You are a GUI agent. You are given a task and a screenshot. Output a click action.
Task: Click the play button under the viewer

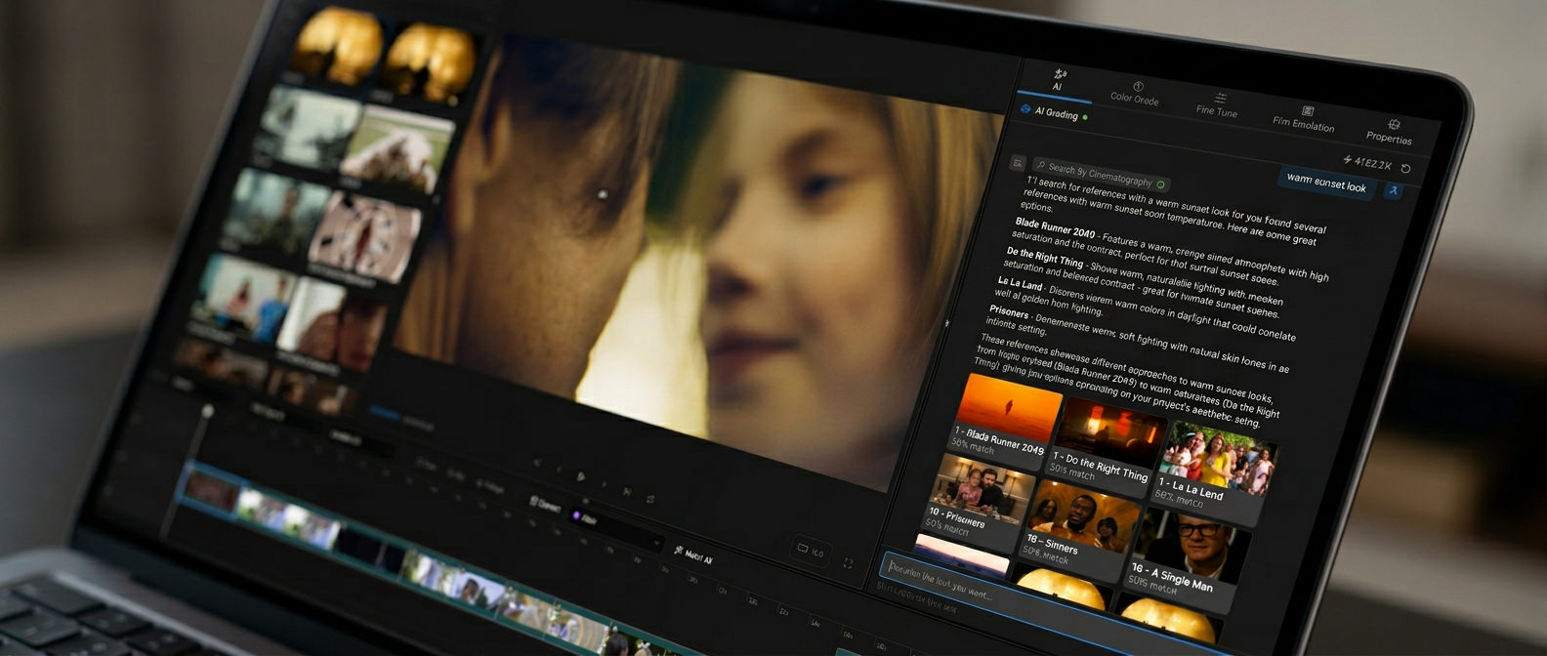(x=581, y=476)
